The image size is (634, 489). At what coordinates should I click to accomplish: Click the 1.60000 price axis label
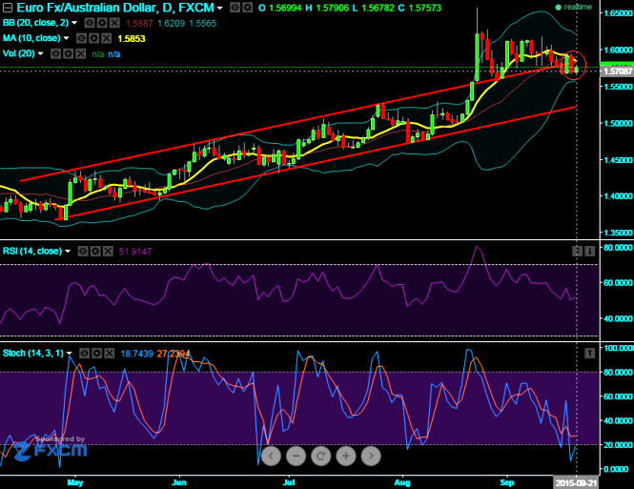(618, 50)
